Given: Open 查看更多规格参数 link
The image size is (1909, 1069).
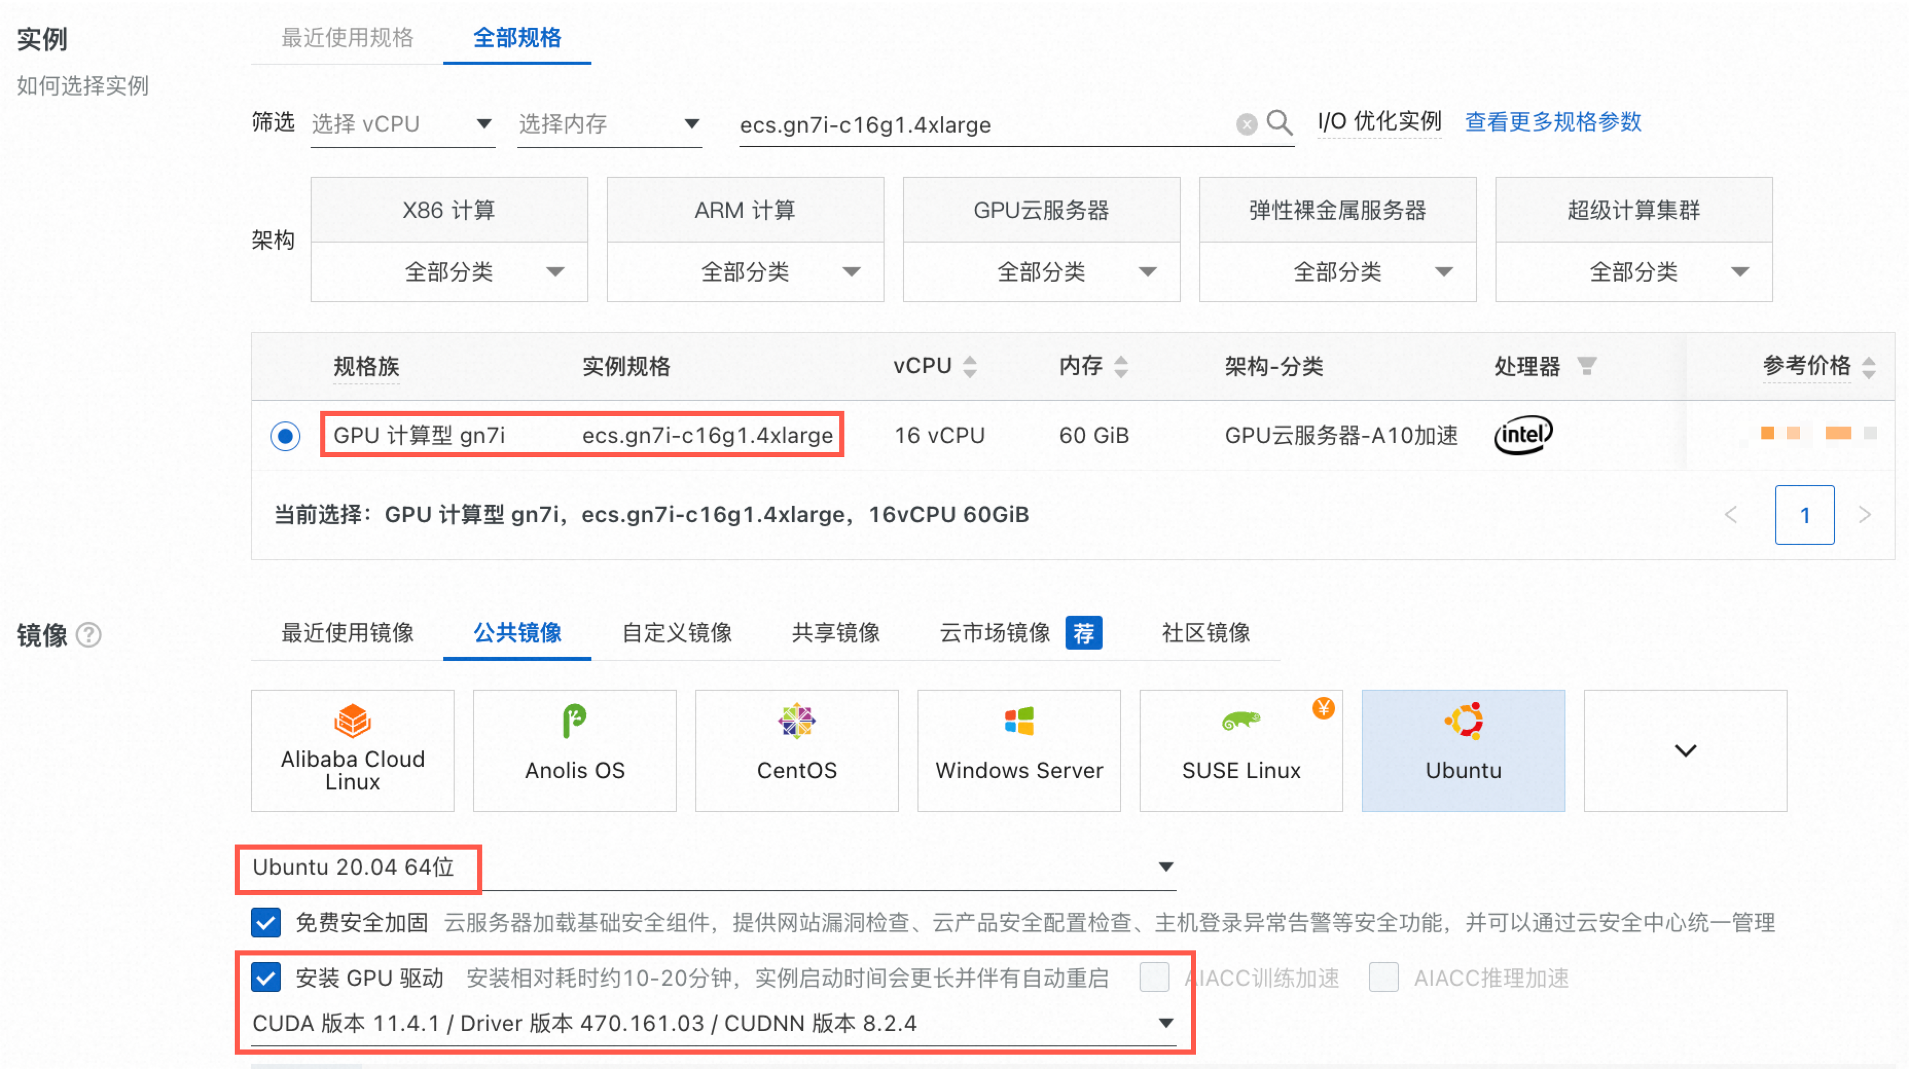Looking at the screenshot, I should 1553,121.
